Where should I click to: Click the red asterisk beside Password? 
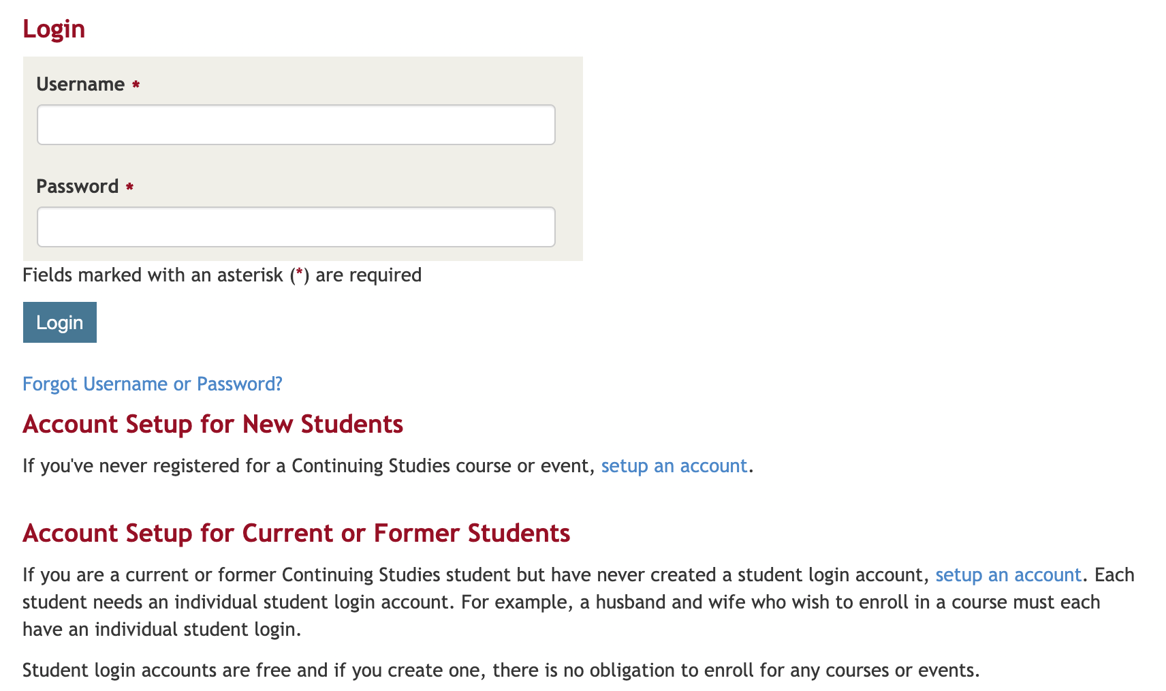pyautogui.click(x=129, y=187)
